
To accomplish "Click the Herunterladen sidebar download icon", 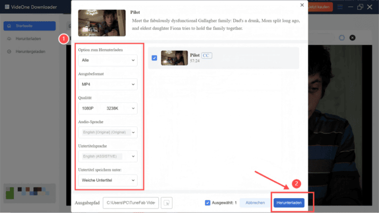I will 9,39.
